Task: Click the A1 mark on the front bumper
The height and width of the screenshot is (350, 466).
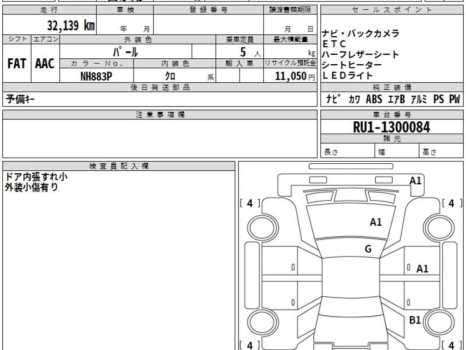Action: pos(416,180)
